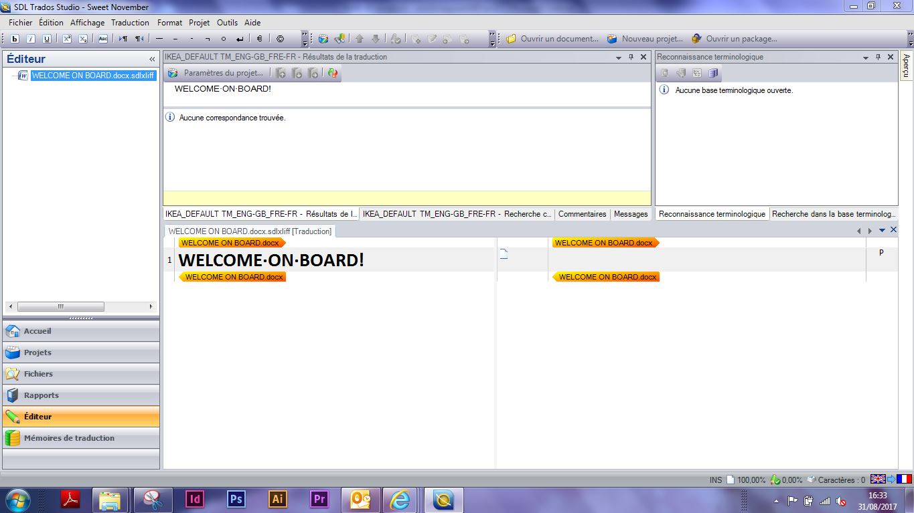Toggle italic formatting in toolbar
The height and width of the screenshot is (513, 914).
coord(31,39)
